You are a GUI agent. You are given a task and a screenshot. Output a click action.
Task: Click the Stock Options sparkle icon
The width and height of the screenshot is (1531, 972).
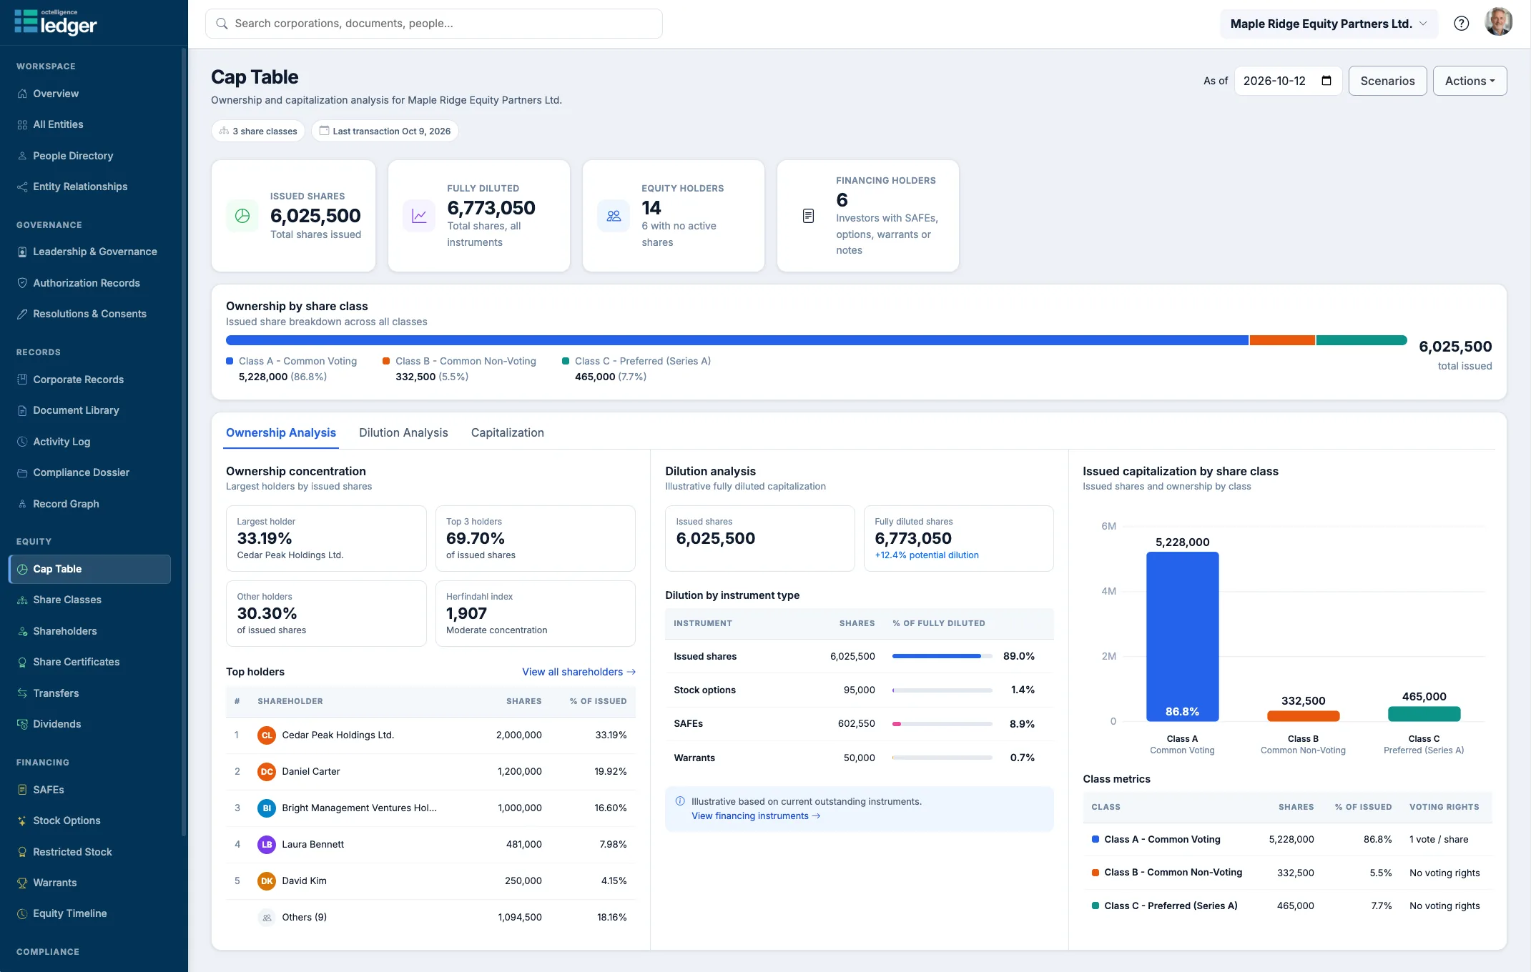[22, 820]
